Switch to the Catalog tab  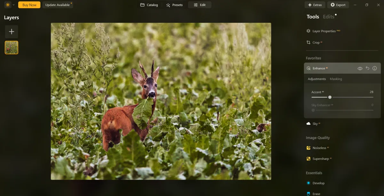tap(149, 5)
